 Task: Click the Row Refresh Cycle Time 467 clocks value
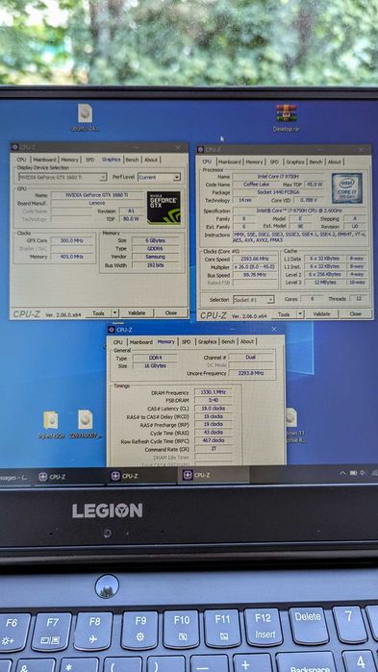tap(213, 440)
